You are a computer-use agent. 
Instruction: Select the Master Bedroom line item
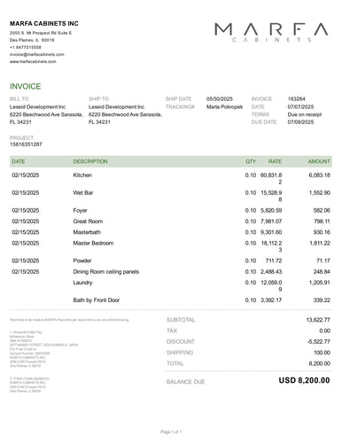171,245
